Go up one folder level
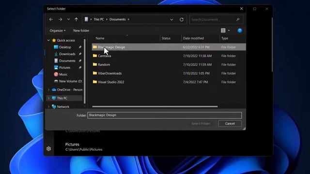The image size is (310, 174). tap(77, 19)
